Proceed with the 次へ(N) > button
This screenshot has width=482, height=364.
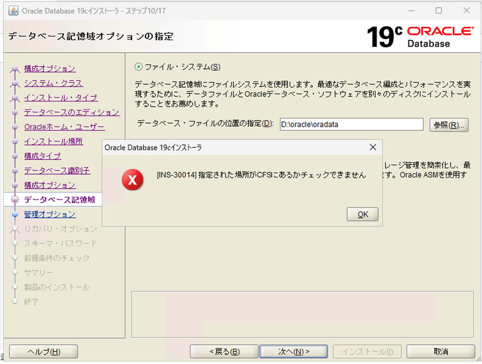coord(294,352)
